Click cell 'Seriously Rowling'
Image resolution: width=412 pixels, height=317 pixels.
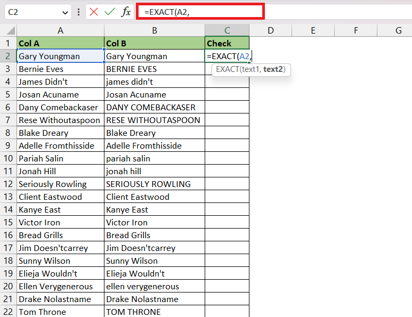[x=60, y=184]
